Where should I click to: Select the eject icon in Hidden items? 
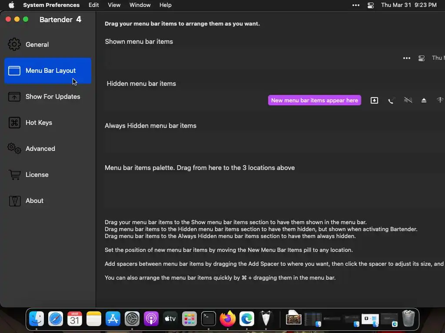424,100
